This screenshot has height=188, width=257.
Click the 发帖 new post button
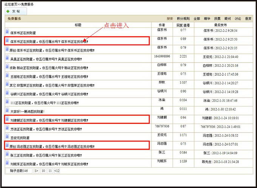tap(16, 11)
